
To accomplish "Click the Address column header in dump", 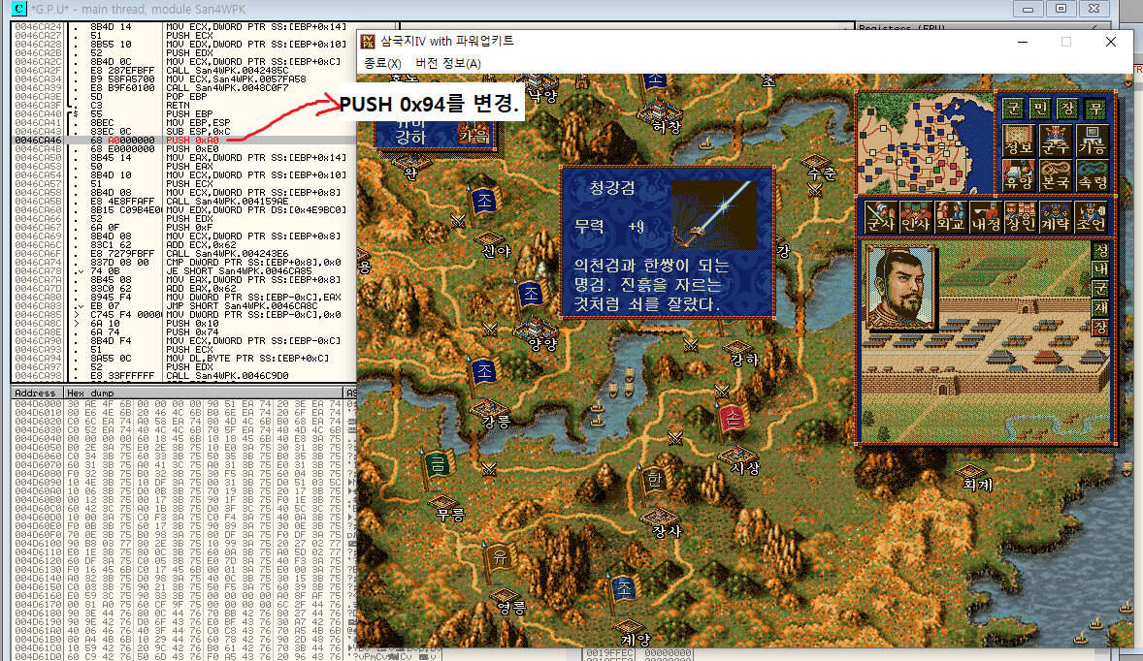I will pos(35,393).
